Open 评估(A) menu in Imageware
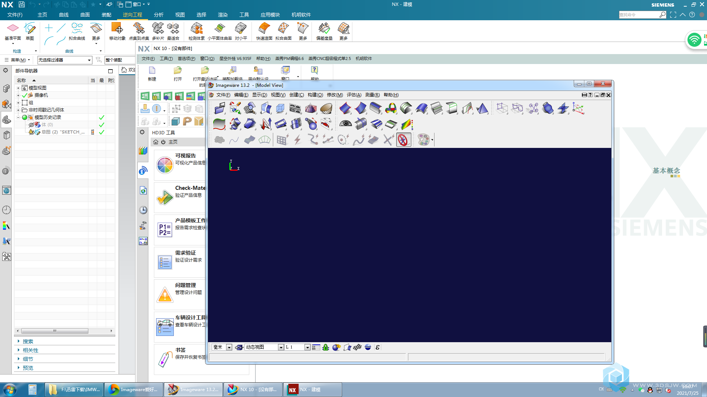The width and height of the screenshot is (707, 397). pyautogui.click(x=354, y=95)
